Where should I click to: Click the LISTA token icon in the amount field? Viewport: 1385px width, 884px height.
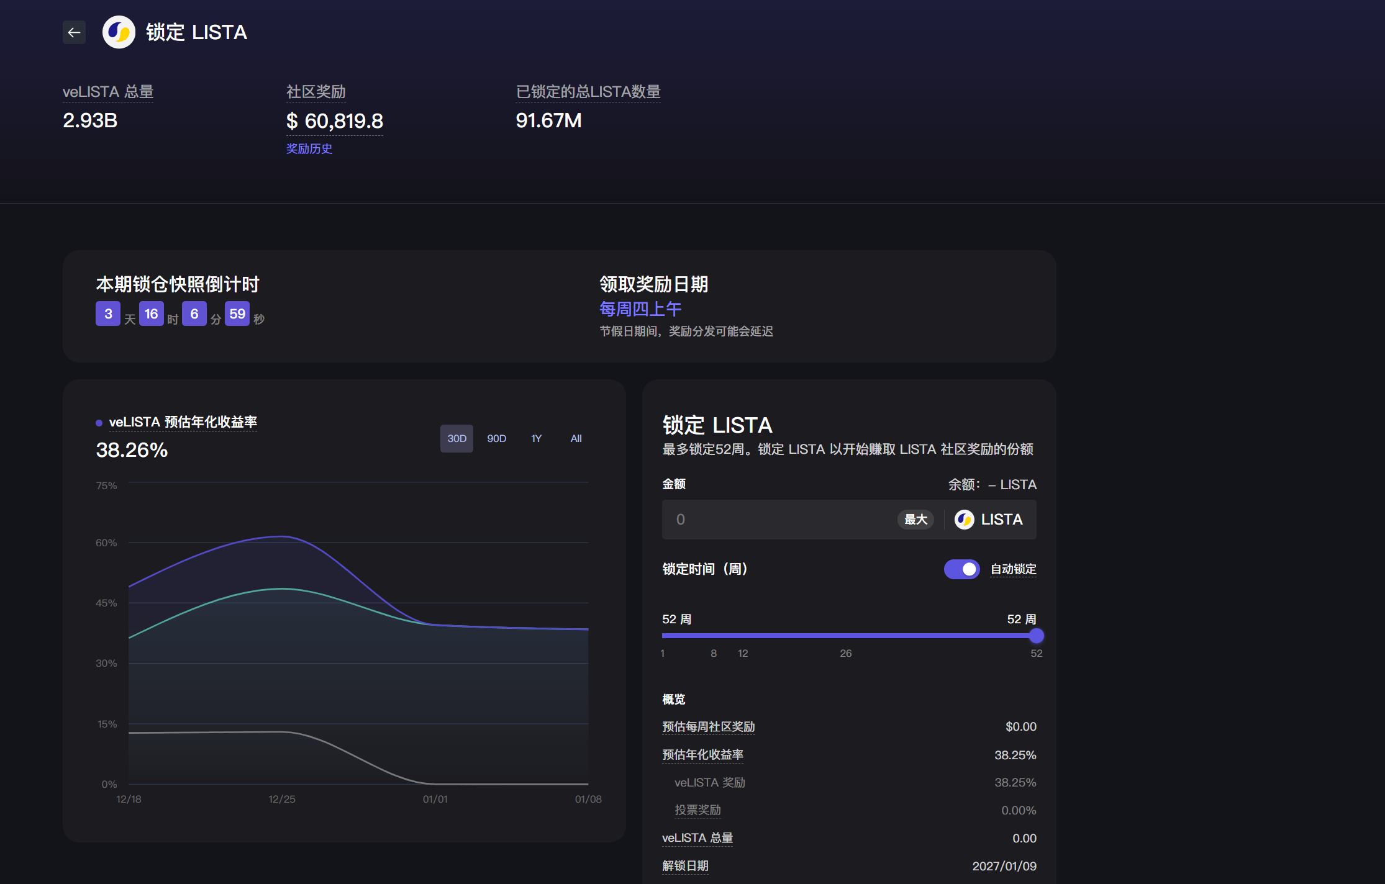[964, 520]
